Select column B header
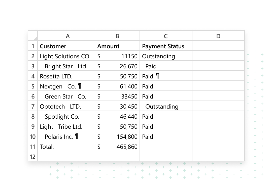272x191 pixels. (x=117, y=36)
